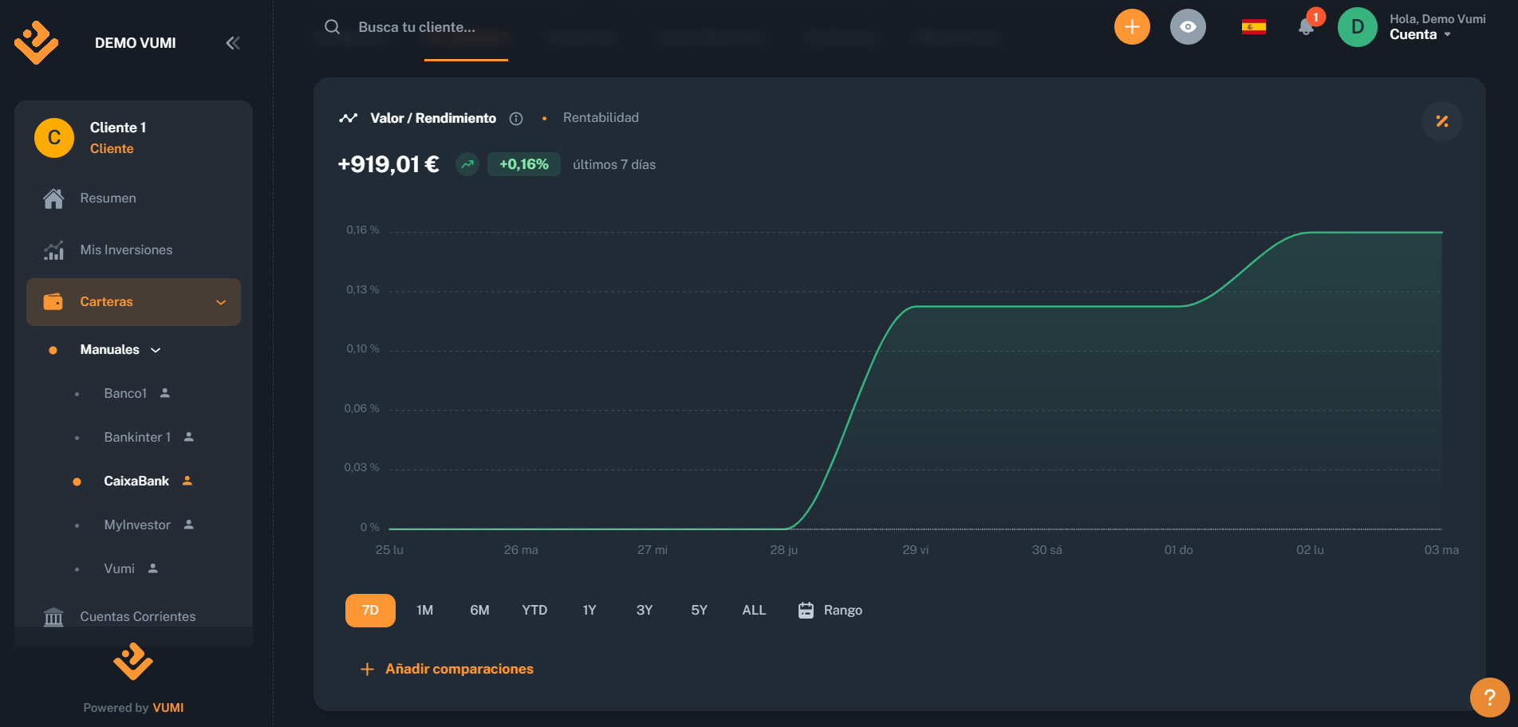
Task: Select the CaixaBank portfolio
Action: coord(136,481)
